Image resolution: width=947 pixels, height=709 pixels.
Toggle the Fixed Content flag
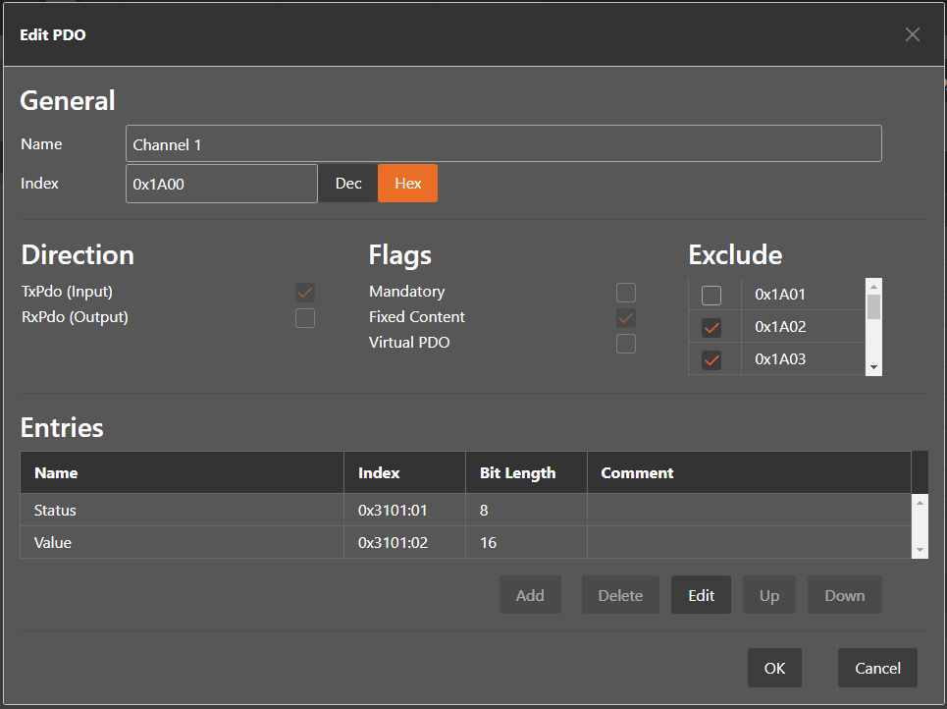pos(626,318)
